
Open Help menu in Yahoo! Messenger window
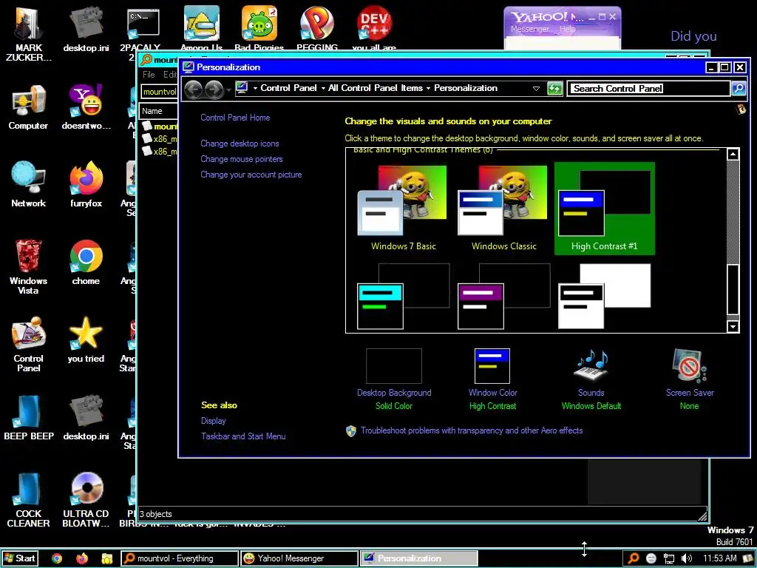(x=567, y=29)
